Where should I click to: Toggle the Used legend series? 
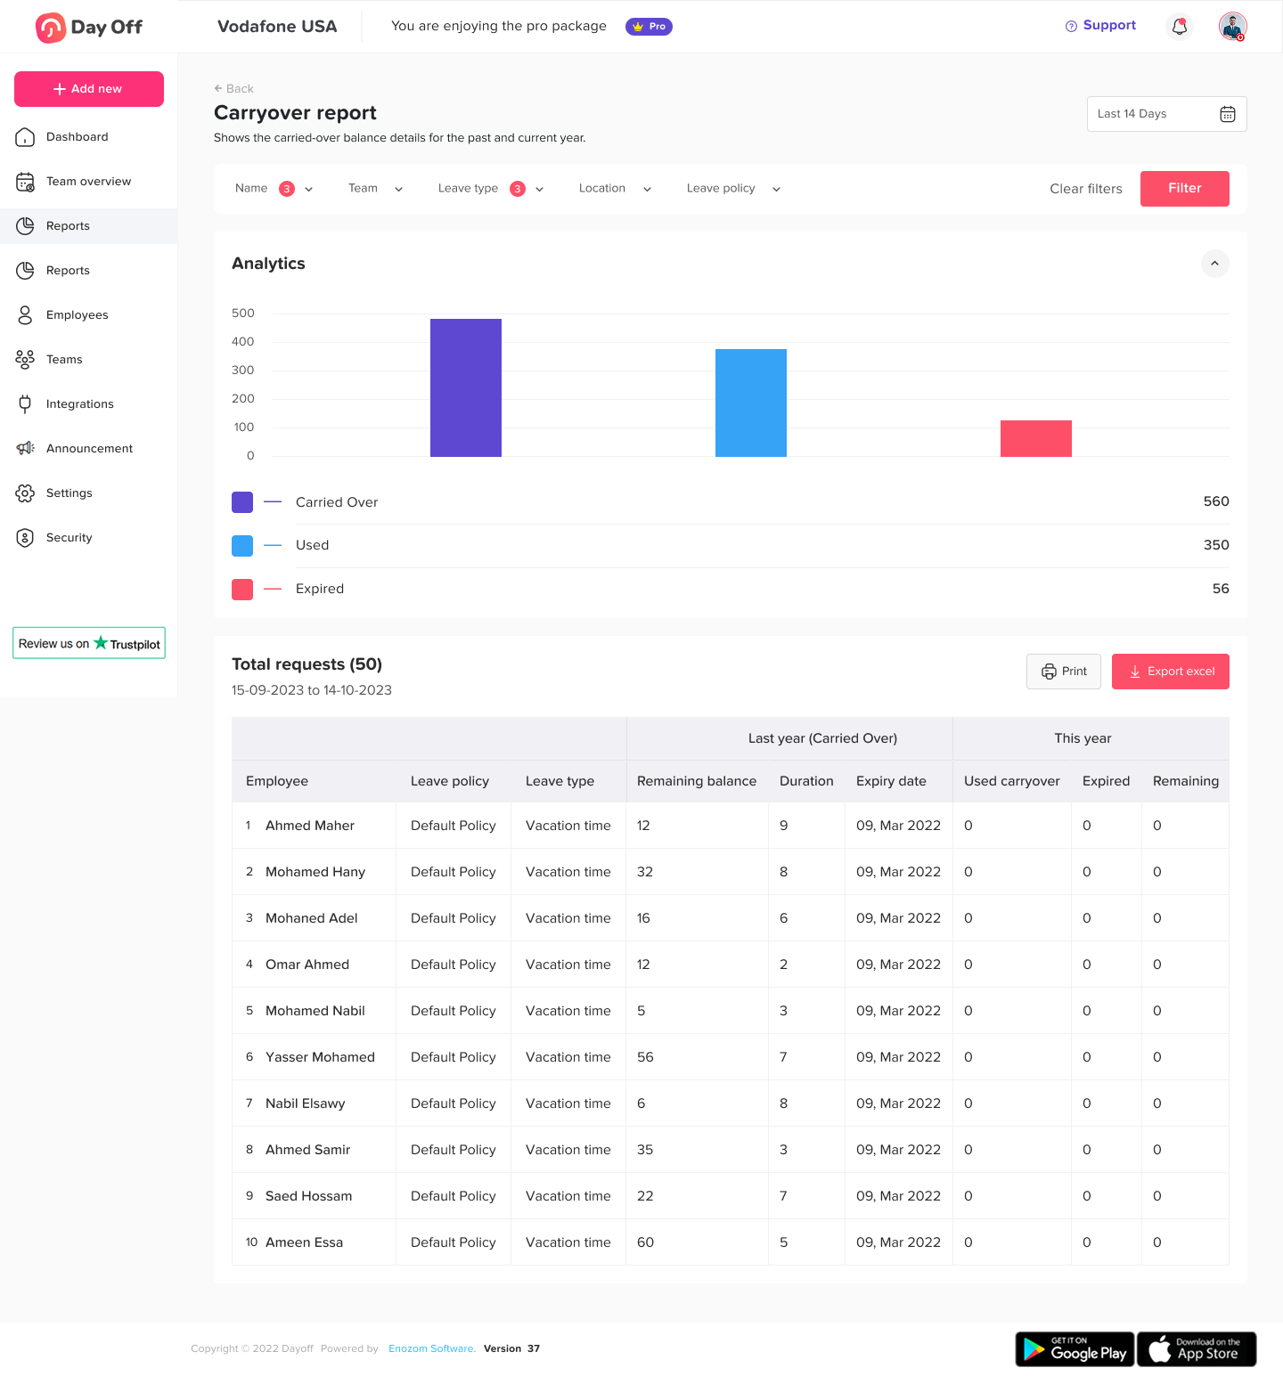242,546
